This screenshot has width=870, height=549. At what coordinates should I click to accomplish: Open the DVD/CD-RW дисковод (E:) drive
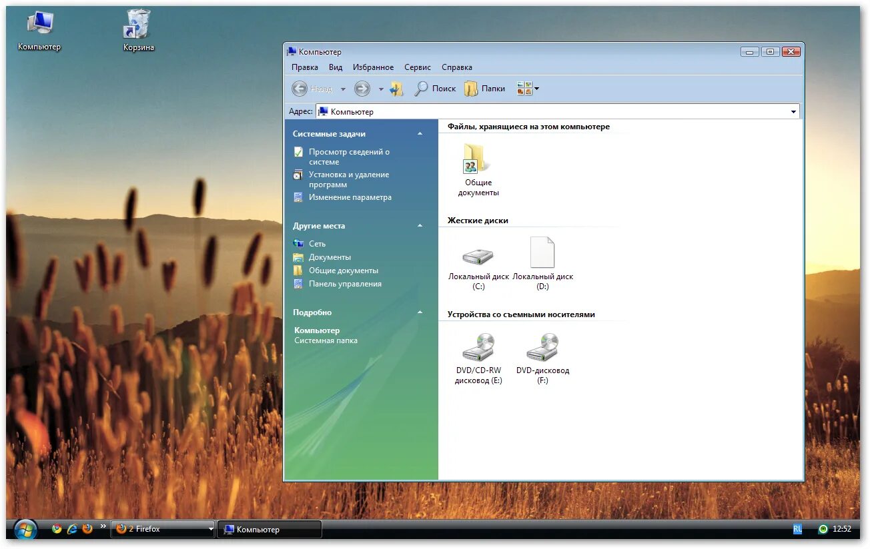tap(477, 346)
